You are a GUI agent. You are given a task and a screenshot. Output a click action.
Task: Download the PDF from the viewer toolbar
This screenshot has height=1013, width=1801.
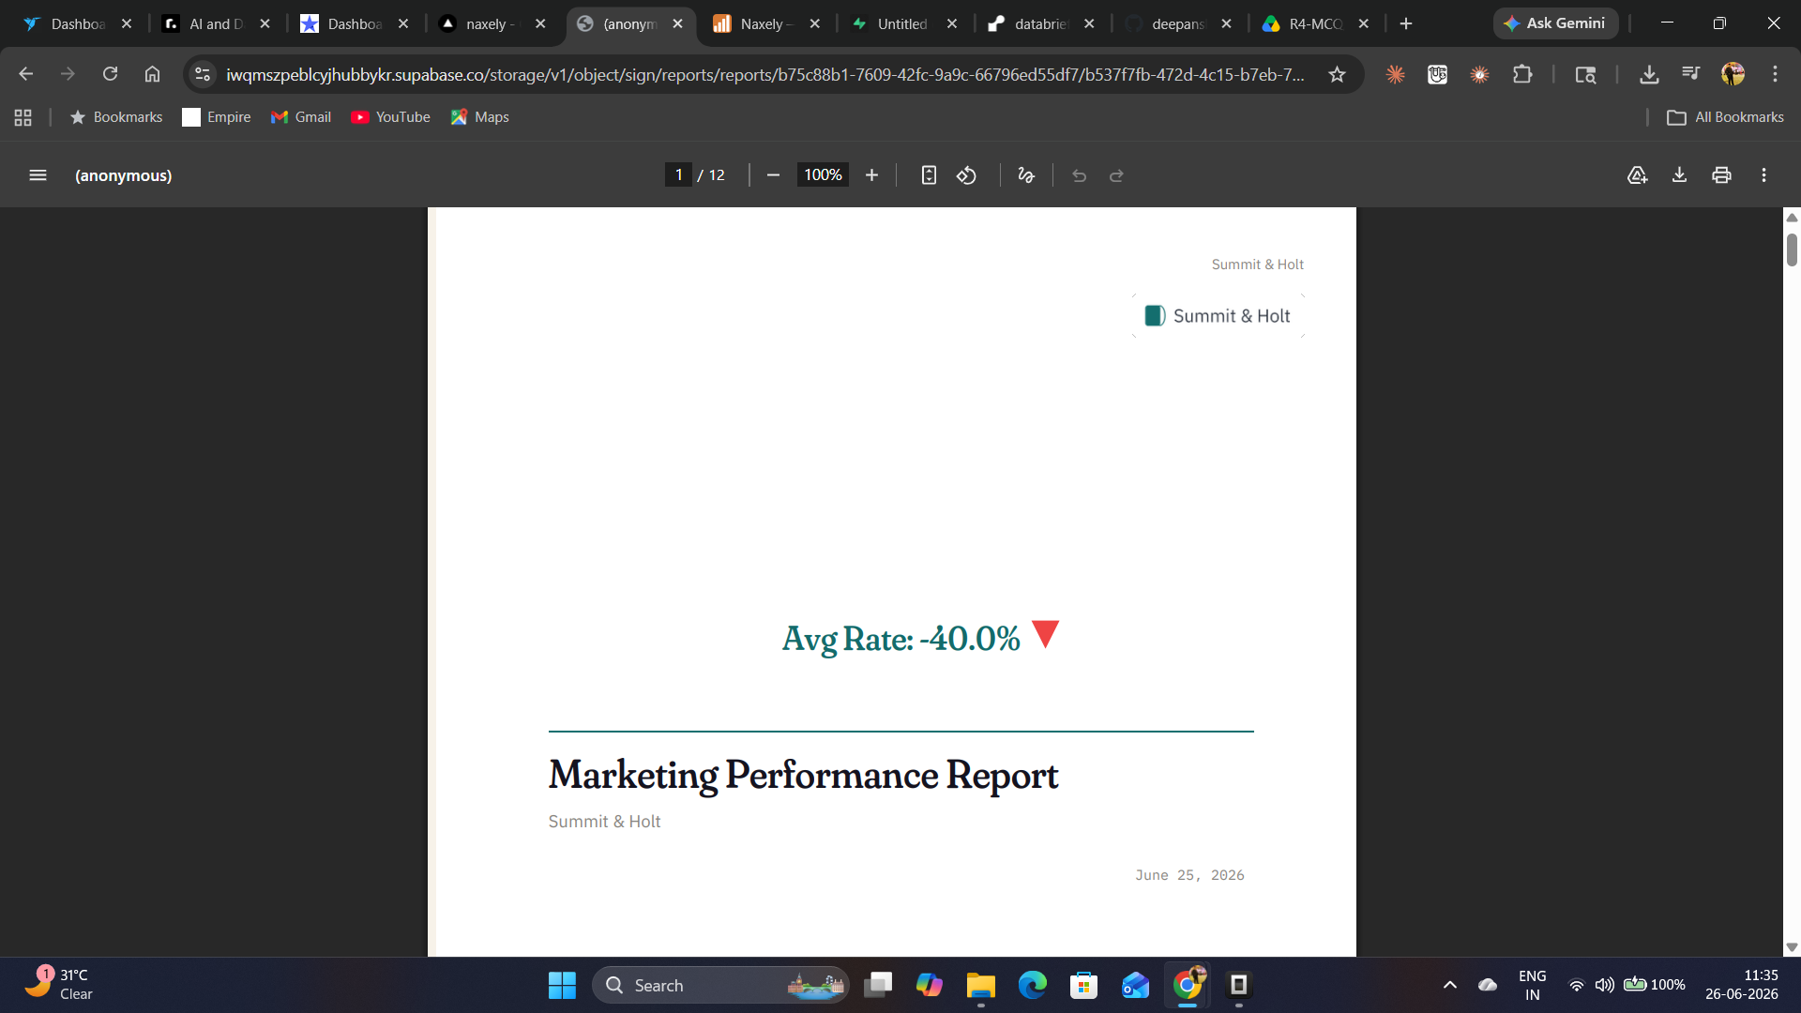click(1679, 175)
